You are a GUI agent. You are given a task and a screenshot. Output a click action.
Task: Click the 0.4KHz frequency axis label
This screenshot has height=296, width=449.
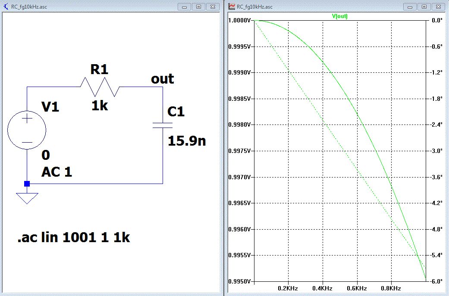[x=323, y=288]
